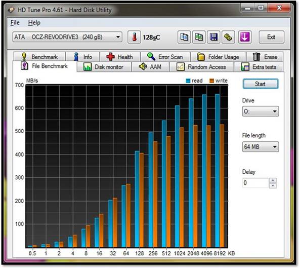Select the Erase tab

pyautogui.click(x=265, y=57)
